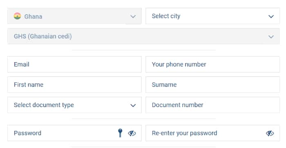Show the re-entered password using the eye icon
The width and height of the screenshot is (286, 148).
click(x=270, y=133)
